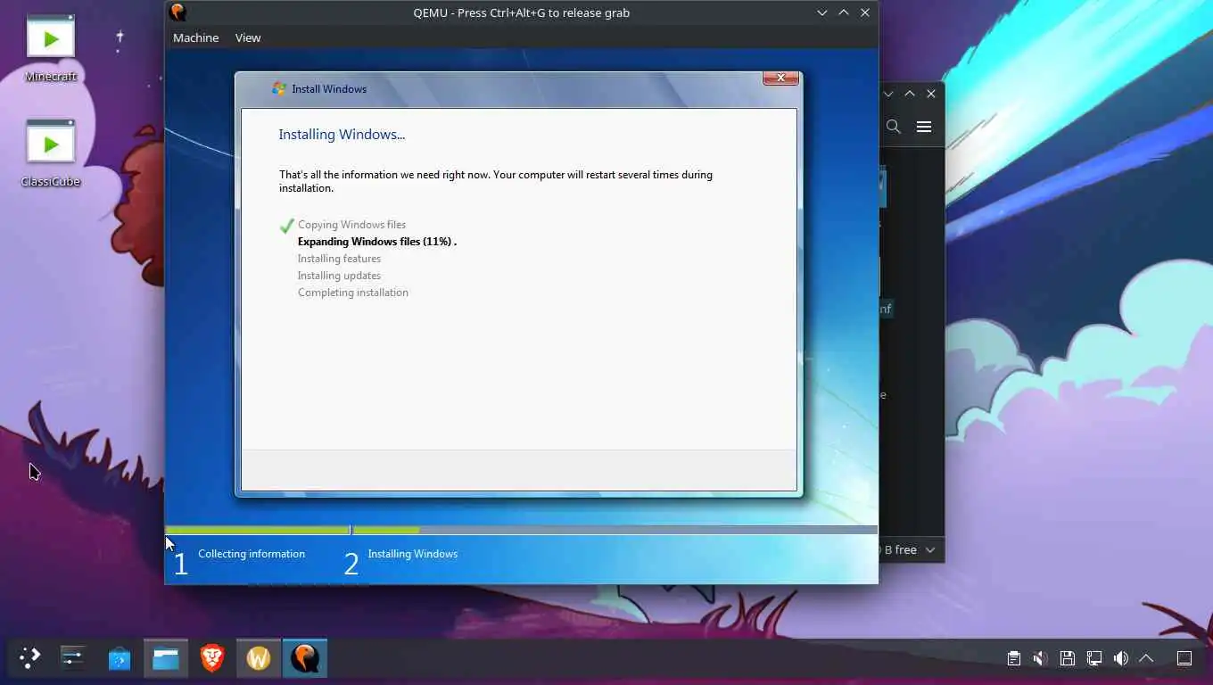
Task: Open the network connections tray icon
Action: (x=1093, y=658)
